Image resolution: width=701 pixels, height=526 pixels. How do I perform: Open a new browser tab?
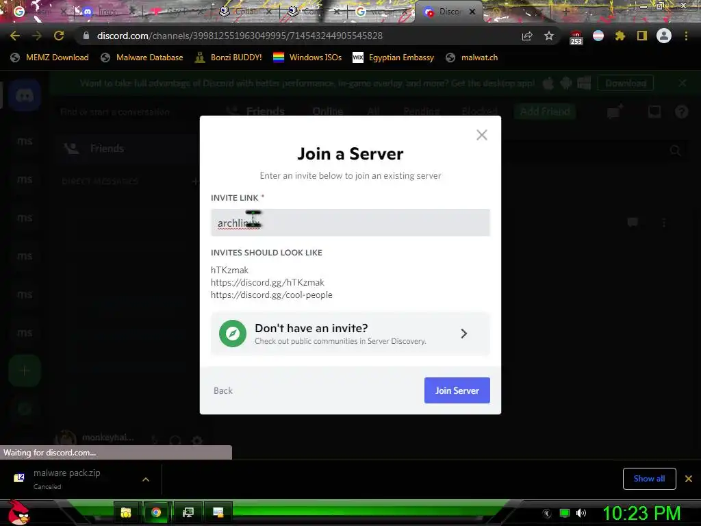coord(565,12)
